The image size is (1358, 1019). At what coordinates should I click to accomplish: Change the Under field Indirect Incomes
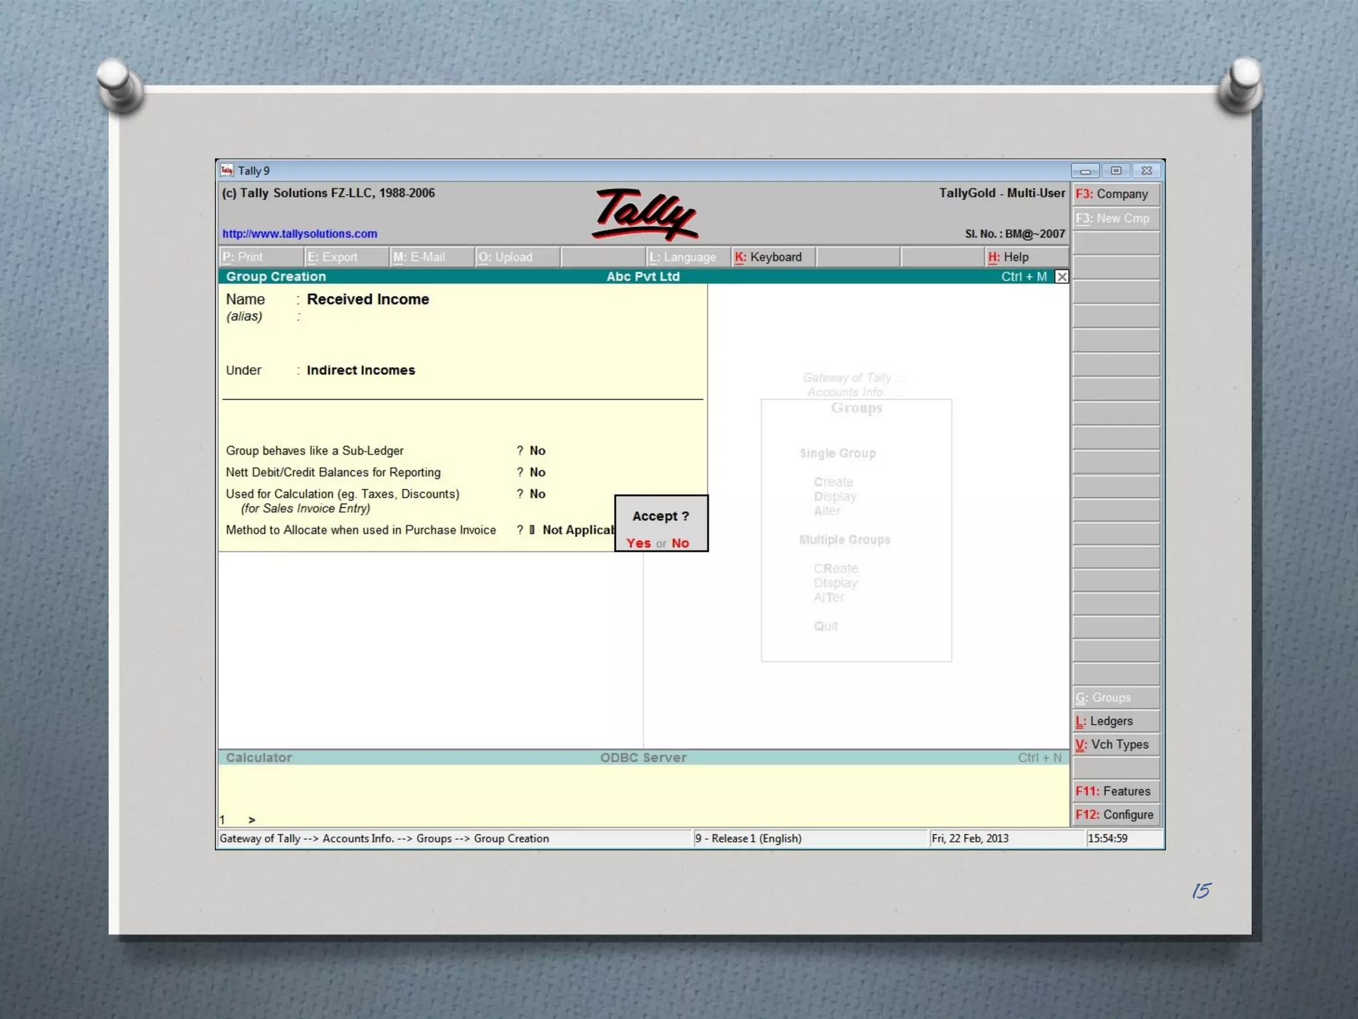[x=361, y=370]
